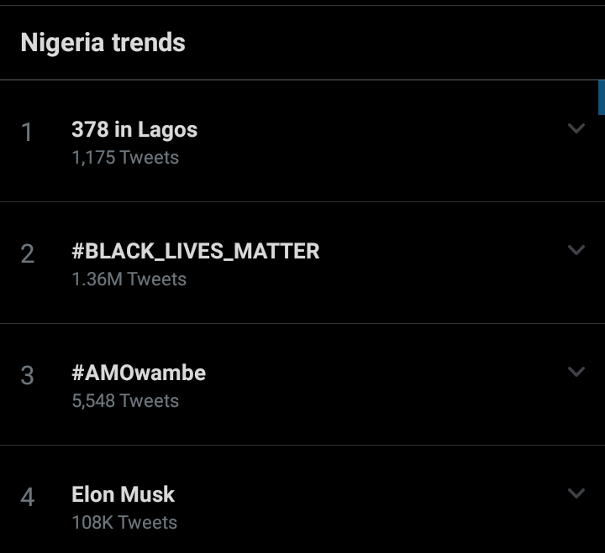
Task: Click rank number 2 in trends list
Action: [x=27, y=254]
